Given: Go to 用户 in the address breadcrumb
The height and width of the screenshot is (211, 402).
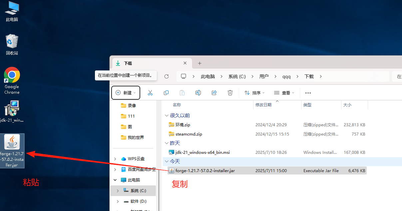Looking at the screenshot, I should [264, 76].
